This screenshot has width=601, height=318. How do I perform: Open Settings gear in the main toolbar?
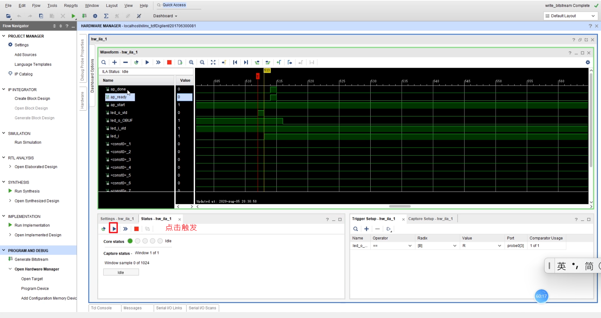click(x=95, y=16)
